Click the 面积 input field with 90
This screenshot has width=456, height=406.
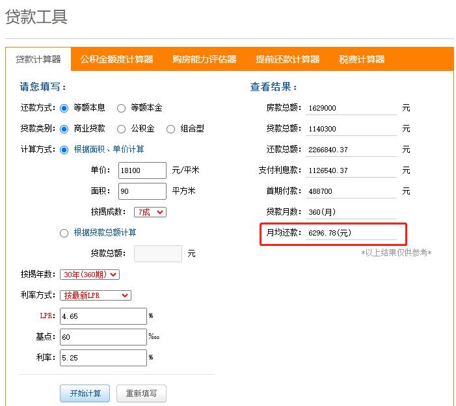tap(142, 191)
